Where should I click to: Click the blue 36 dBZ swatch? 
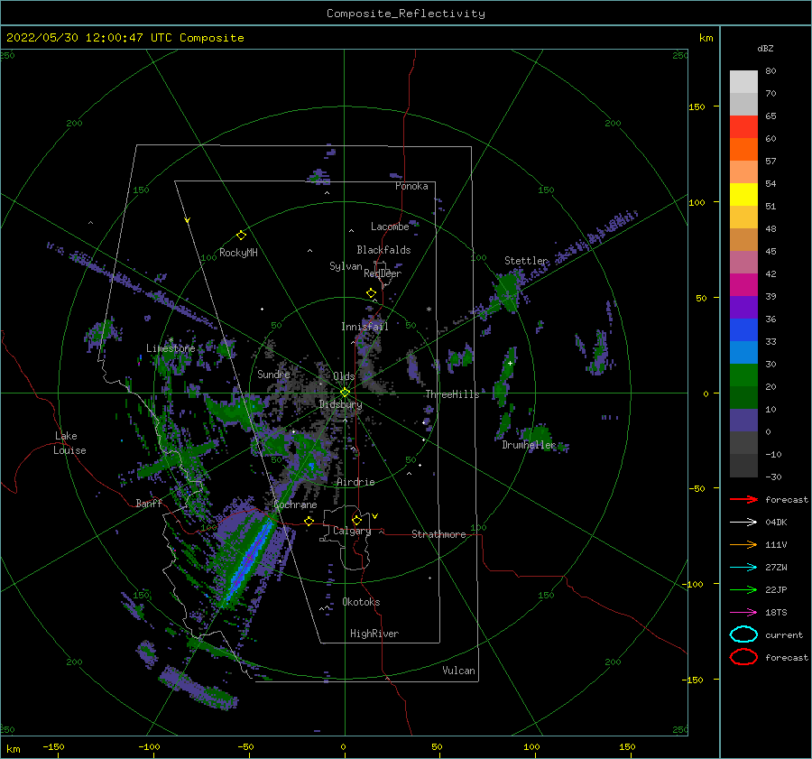[743, 329]
